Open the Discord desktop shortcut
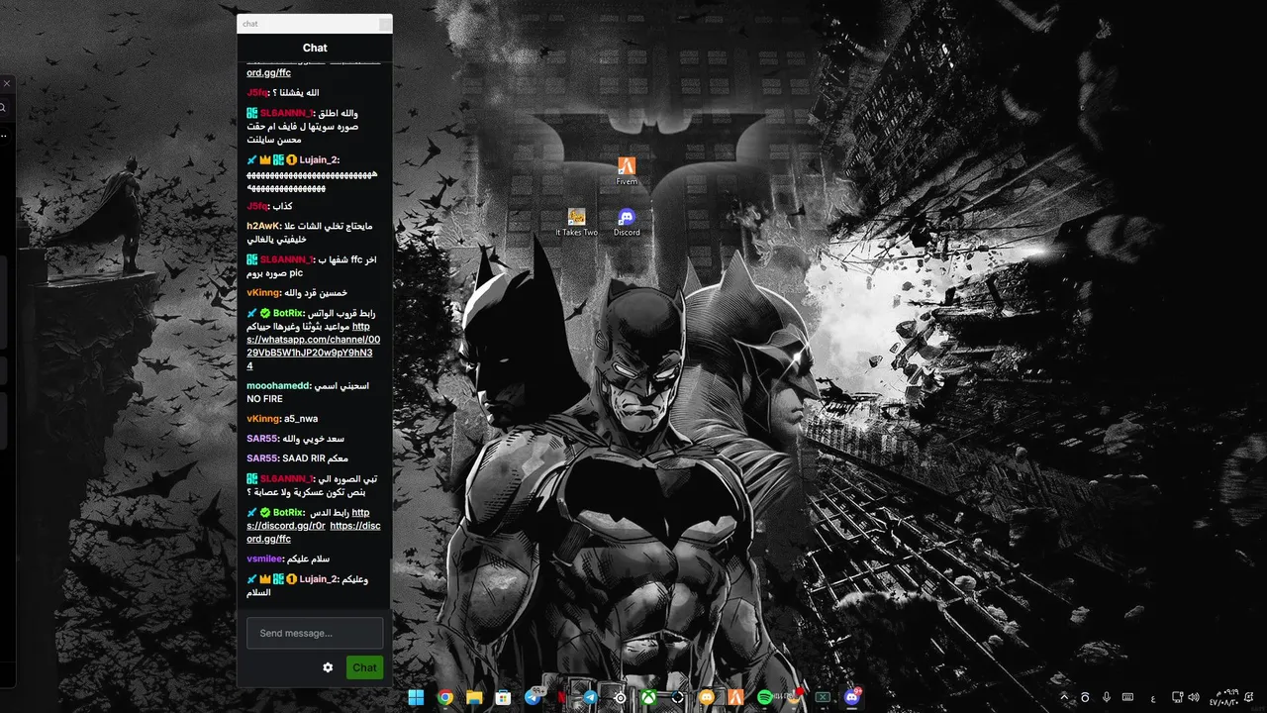1267x713 pixels. [627, 222]
